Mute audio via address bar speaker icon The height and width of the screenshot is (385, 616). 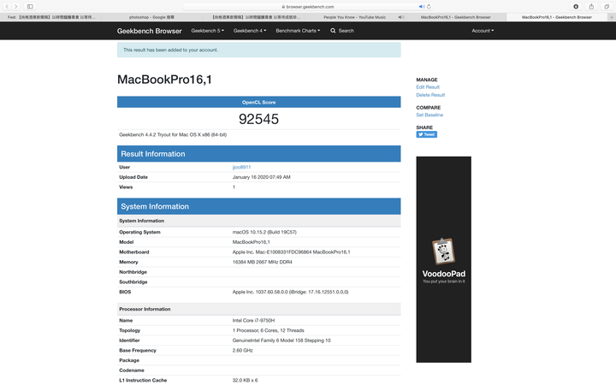[x=421, y=6]
